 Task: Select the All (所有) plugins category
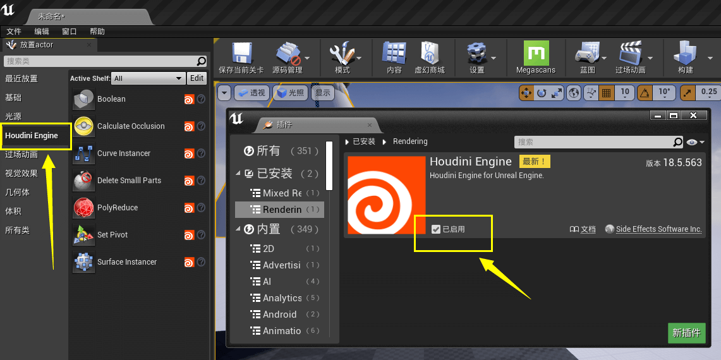pyautogui.click(x=280, y=151)
